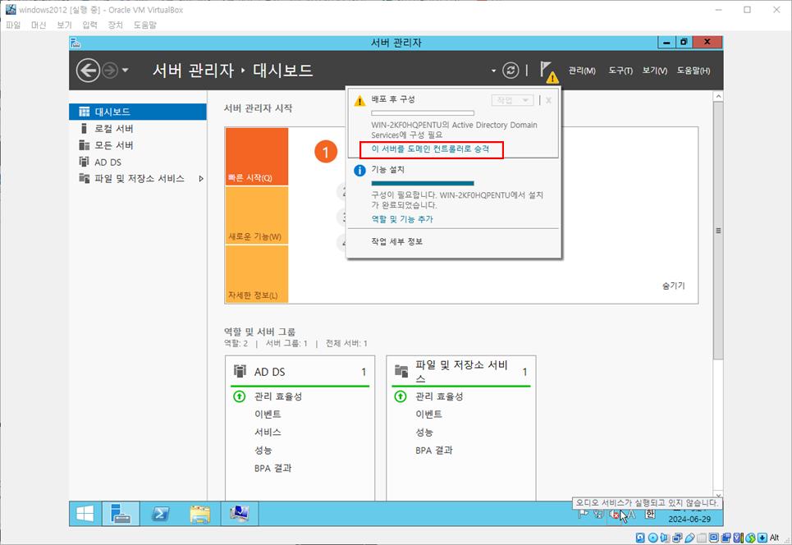Click the network tray icon

tap(599, 514)
